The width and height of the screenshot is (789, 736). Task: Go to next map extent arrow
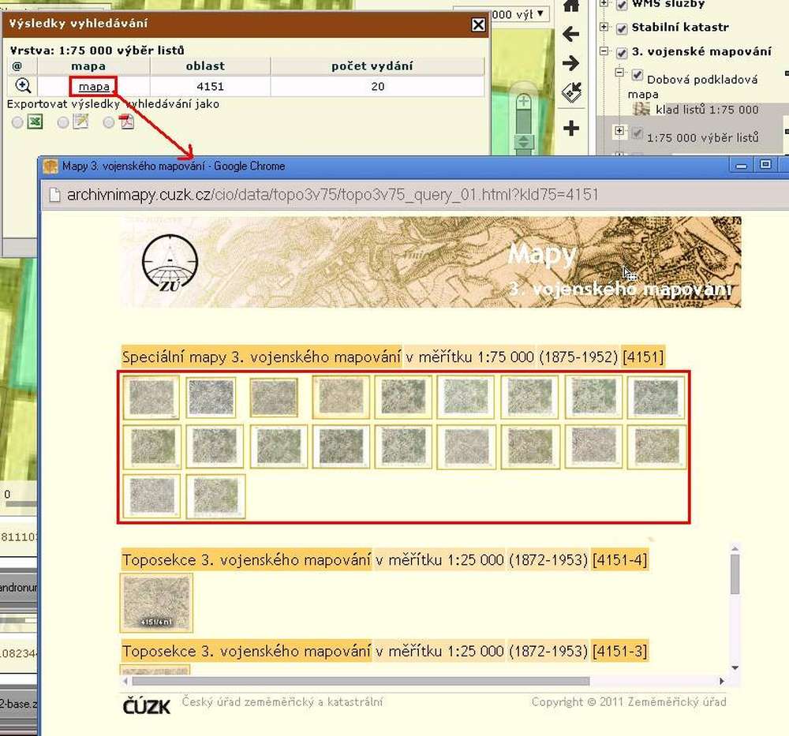(x=570, y=64)
